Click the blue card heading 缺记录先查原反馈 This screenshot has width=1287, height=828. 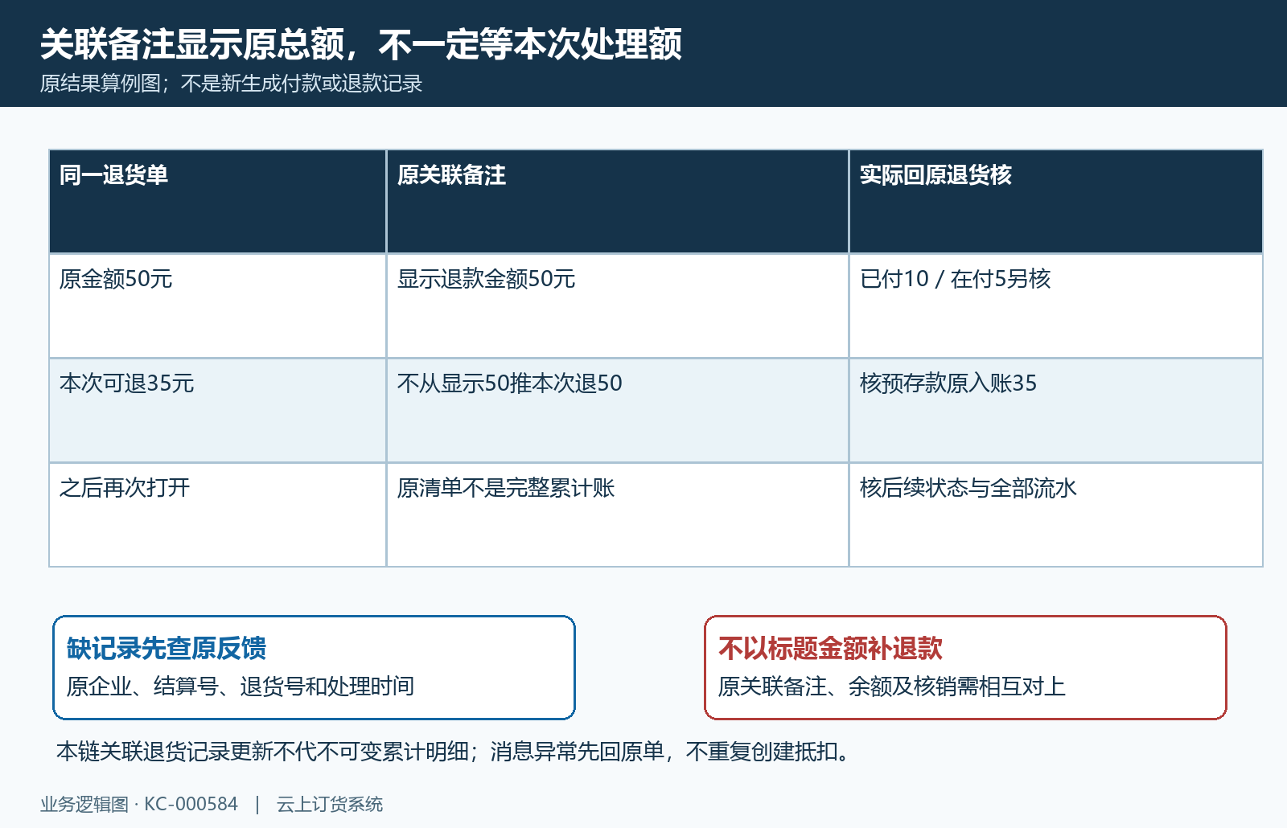point(167,648)
